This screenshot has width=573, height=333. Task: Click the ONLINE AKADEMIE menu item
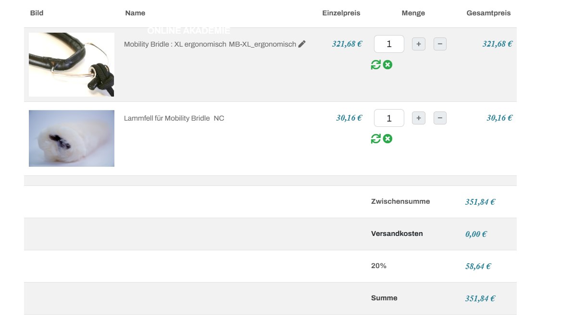pyautogui.click(x=188, y=31)
